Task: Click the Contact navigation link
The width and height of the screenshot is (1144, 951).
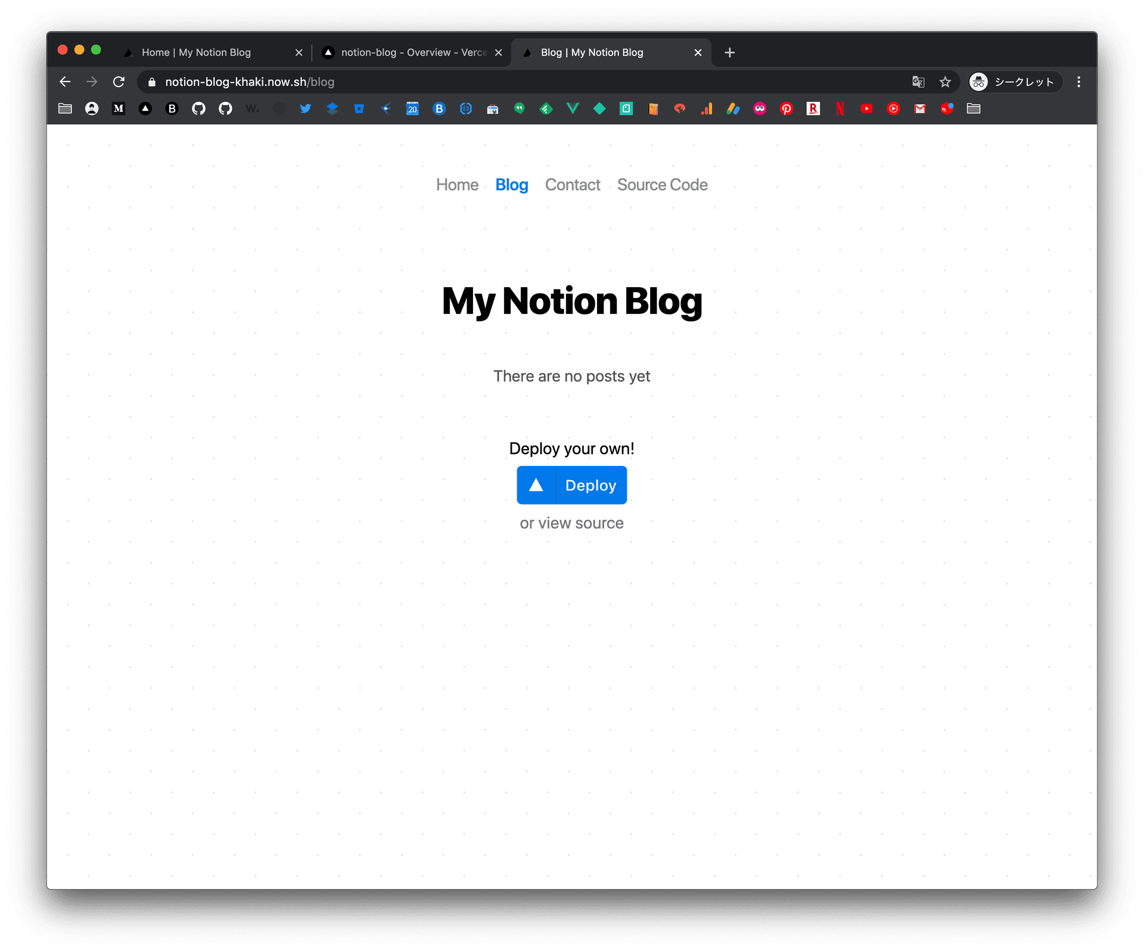Action: 571,184
